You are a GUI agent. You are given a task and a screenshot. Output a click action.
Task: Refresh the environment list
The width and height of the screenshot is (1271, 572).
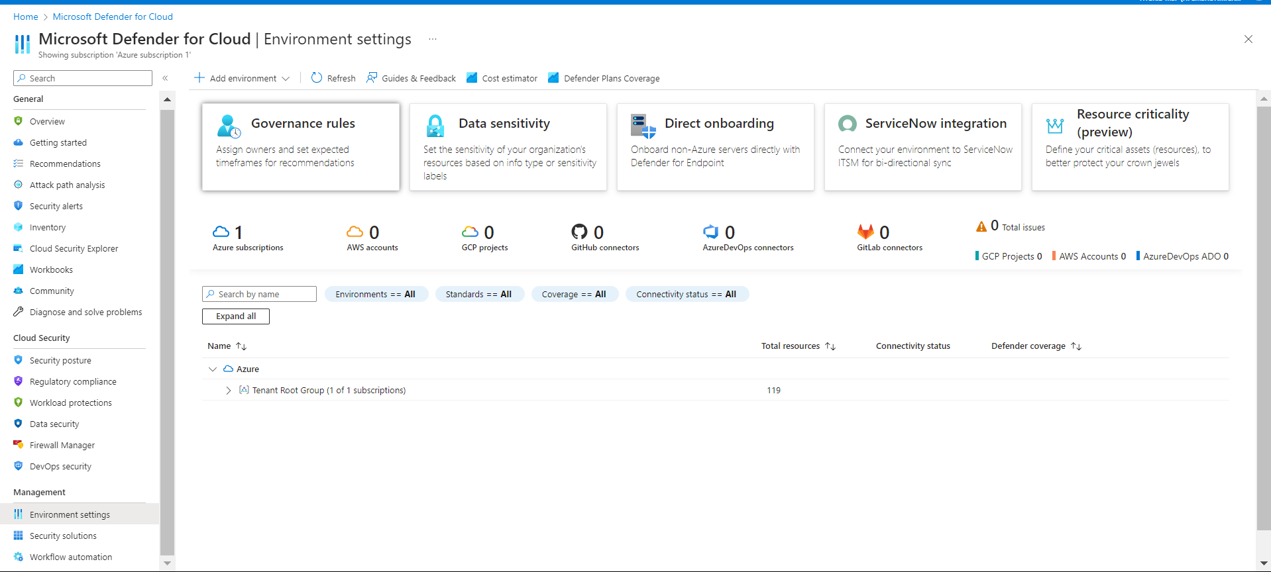click(x=333, y=78)
